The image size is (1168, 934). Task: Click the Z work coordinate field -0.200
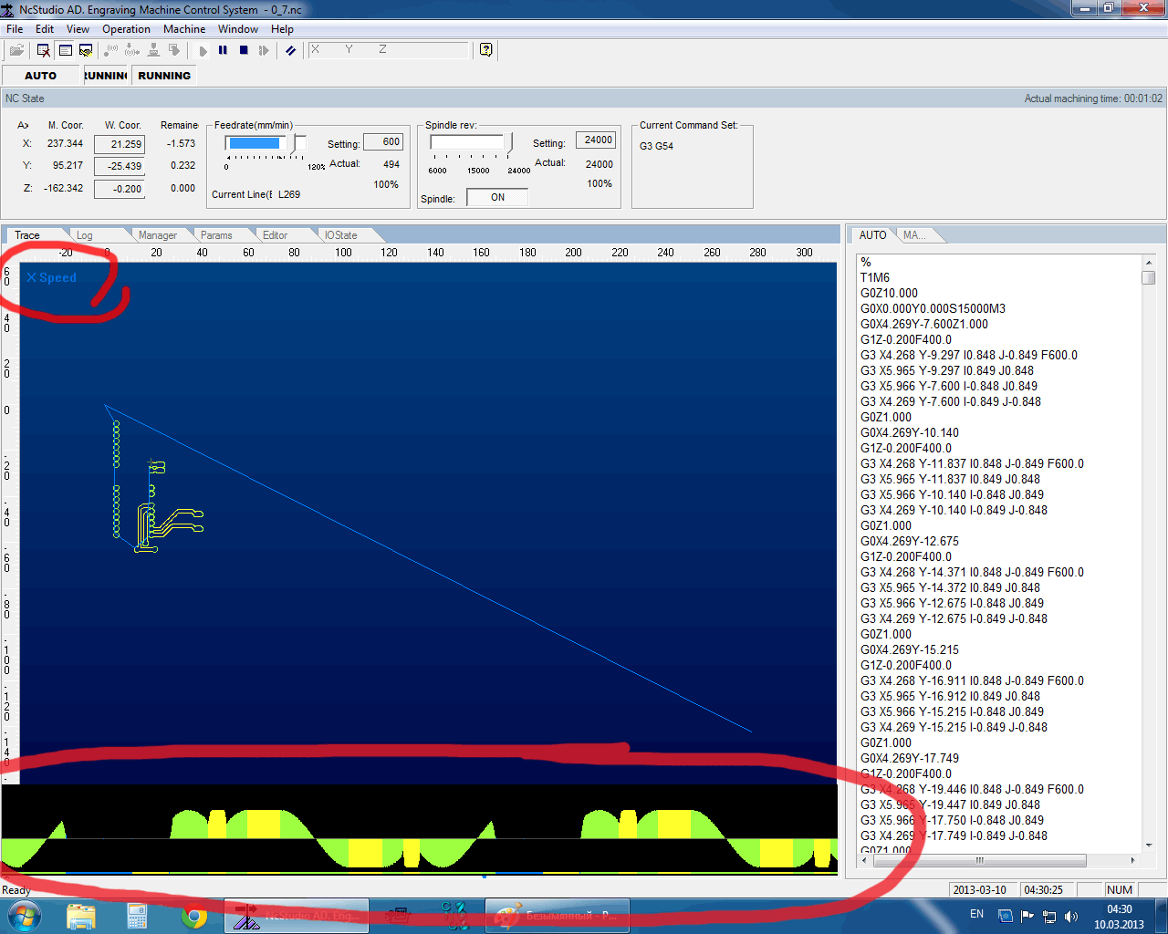120,189
